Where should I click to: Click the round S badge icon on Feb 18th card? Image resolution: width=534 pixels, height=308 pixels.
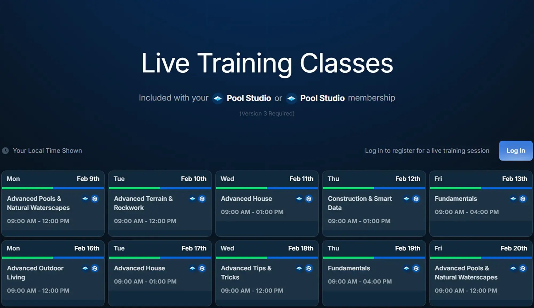pos(309,268)
